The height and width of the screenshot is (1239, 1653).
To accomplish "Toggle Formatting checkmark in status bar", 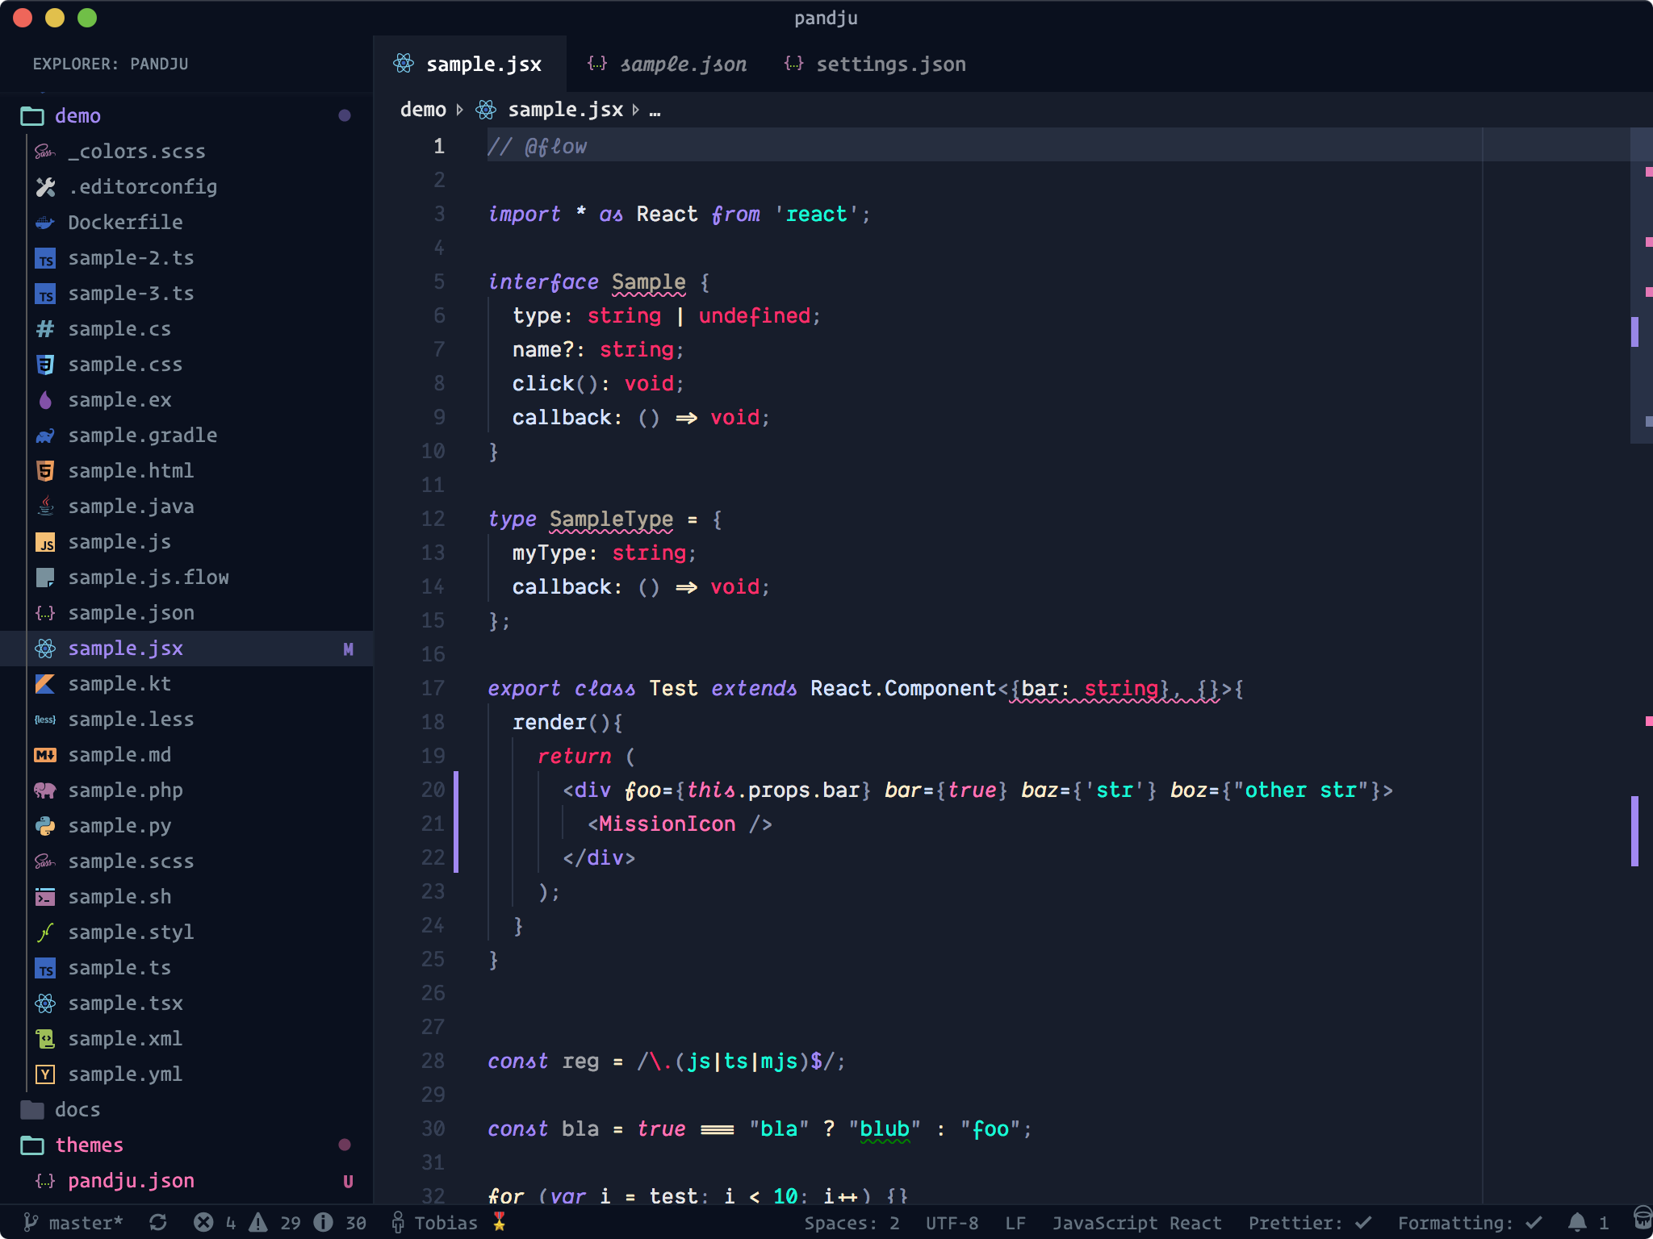I will click(1469, 1222).
